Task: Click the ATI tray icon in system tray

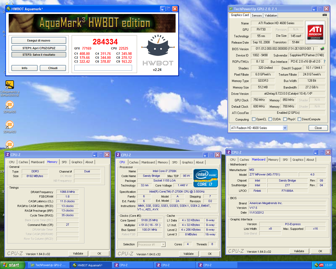Action: 321,265
